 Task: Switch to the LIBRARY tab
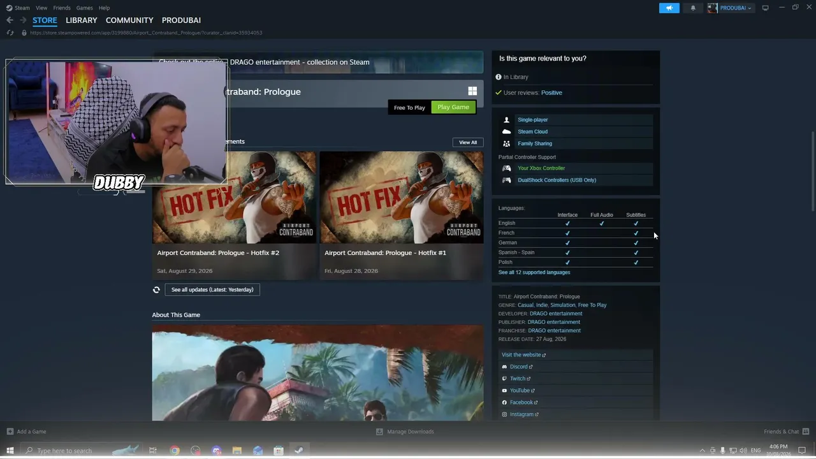(x=82, y=20)
